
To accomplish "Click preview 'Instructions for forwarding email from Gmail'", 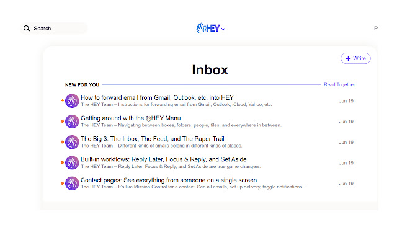I will pyautogui.click(x=195, y=105).
